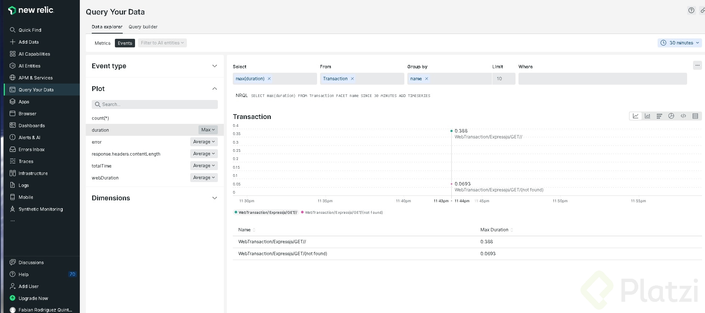Switch chart to line view
Screen dimensions: 705x313
(636, 116)
